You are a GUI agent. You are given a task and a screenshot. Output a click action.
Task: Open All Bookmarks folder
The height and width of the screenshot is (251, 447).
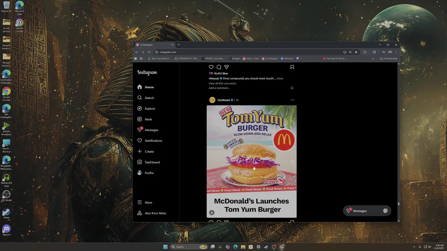point(389,59)
